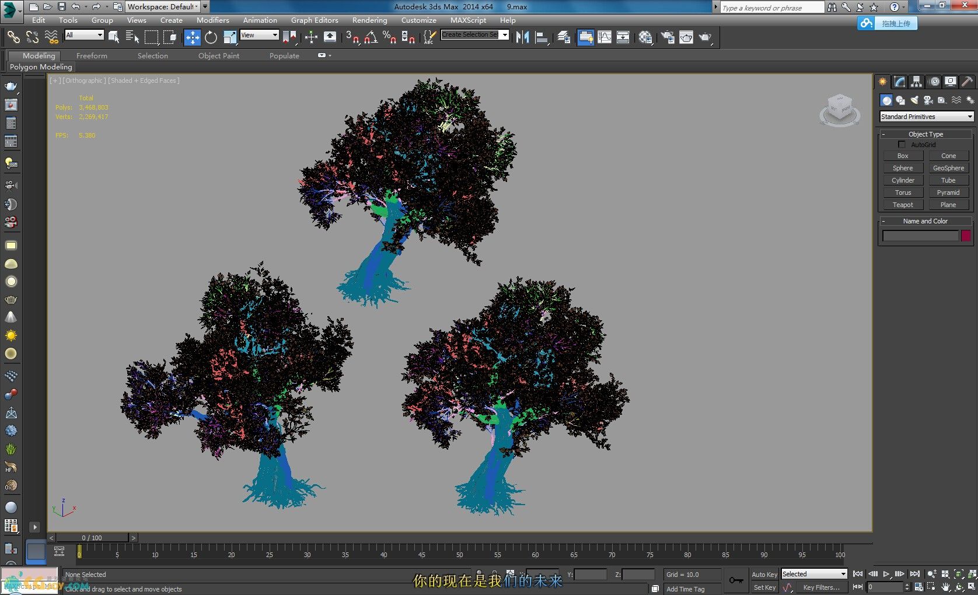The height and width of the screenshot is (595, 978).
Task: Open the Standard Primitives dropdown
Action: [x=926, y=117]
